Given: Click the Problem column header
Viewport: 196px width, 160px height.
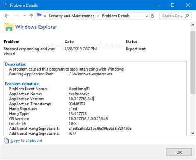Looking at the screenshot, I should pos(12,42).
